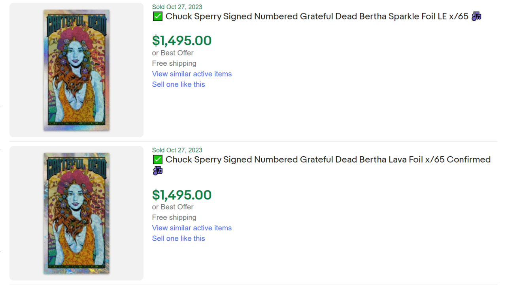This screenshot has width=506, height=285.
Task: Click $1,495.00 price on Lava Foil listing
Action: point(182,195)
